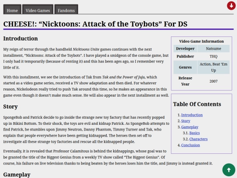Go to Gameplay section link
The width and height of the screenshot is (237, 178).
tap(190, 127)
